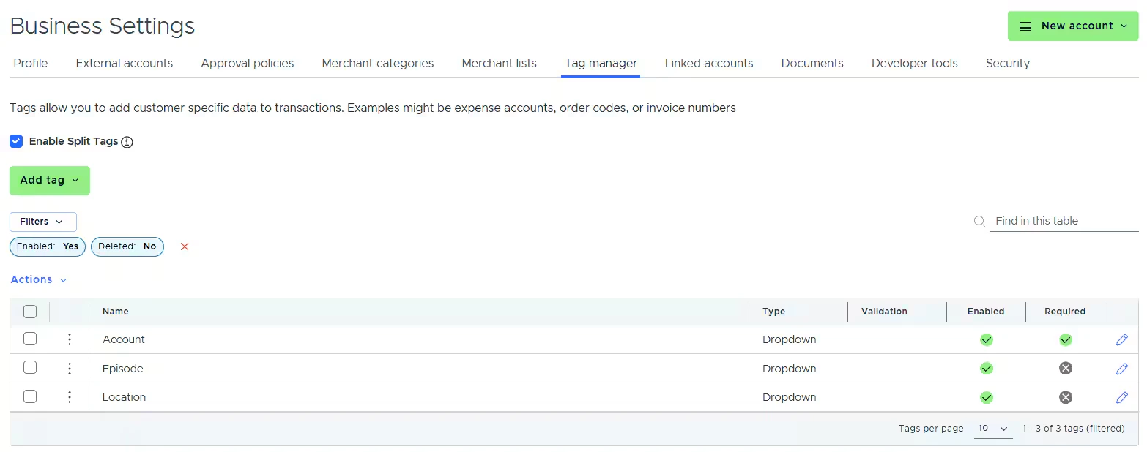Open the three-dot menu for Account
The height and width of the screenshot is (452, 1147).
click(70, 339)
